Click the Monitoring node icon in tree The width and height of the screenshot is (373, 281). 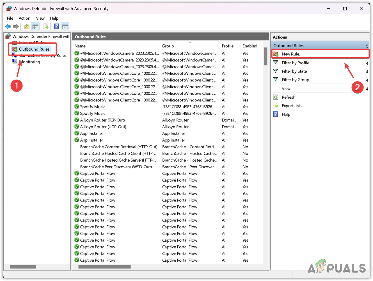tap(15, 61)
